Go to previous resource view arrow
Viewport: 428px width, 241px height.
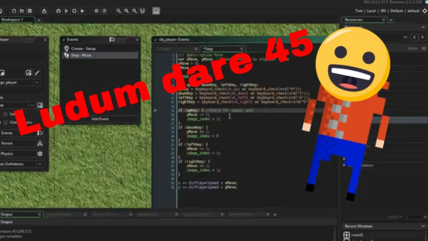coord(415,37)
